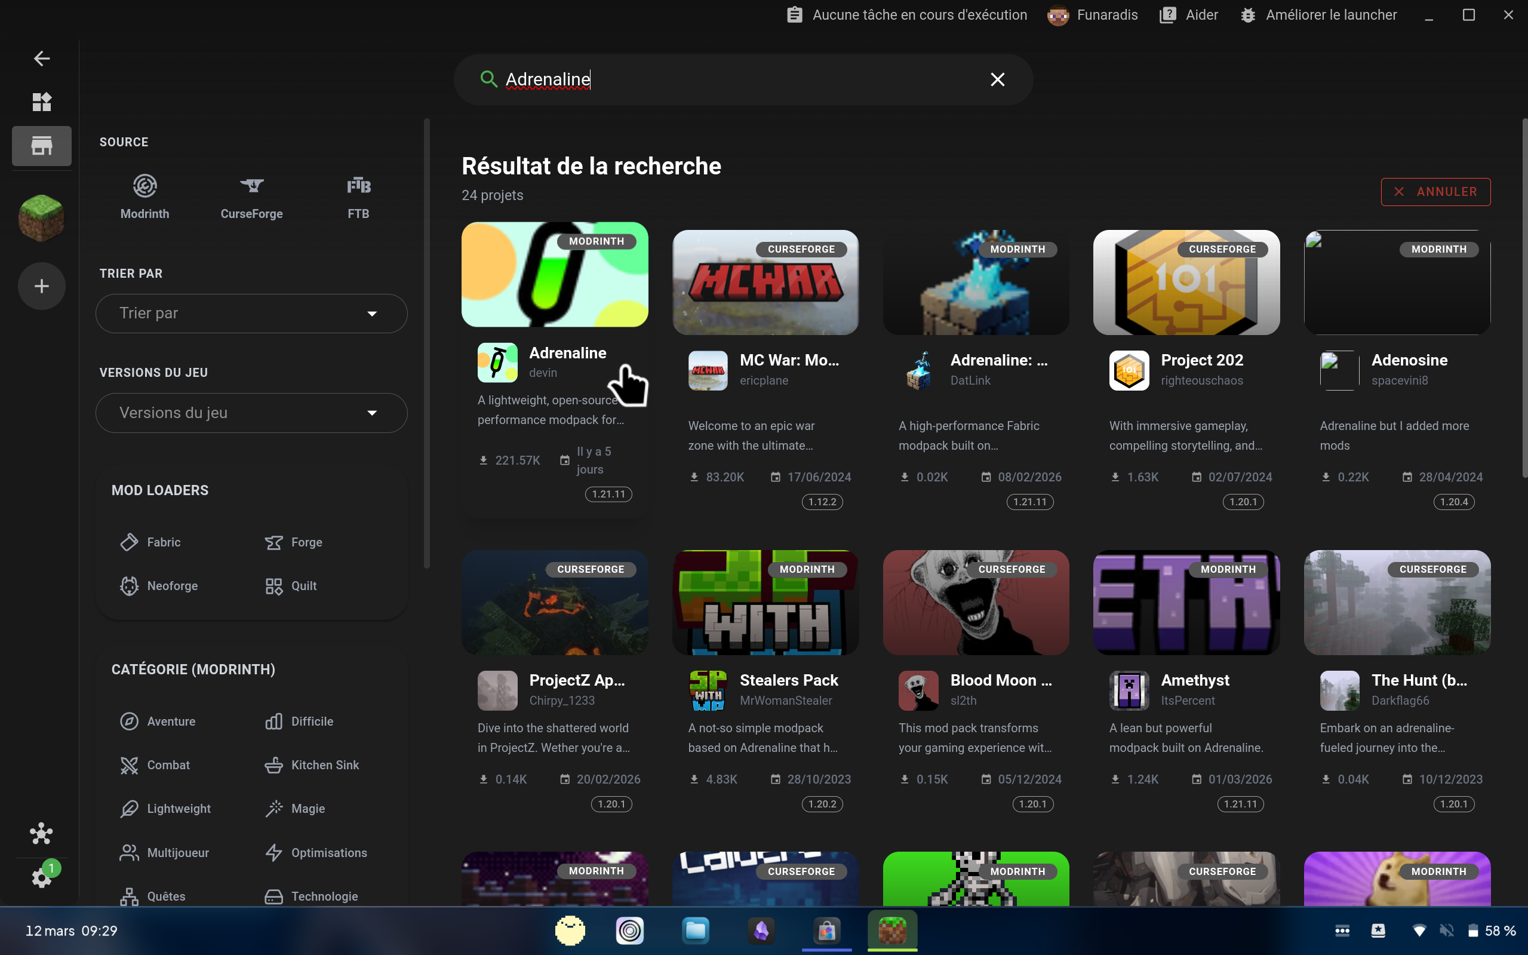Viewport: 1528px width, 955px height.
Task: Toggle the Quilt mod loader filter
Action: pyautogui.click(x=291, y=586)
